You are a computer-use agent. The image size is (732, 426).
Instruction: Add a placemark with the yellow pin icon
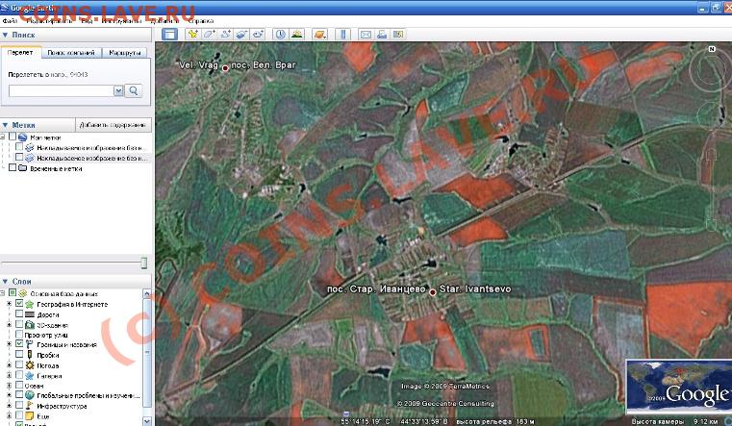coord(192,34)
